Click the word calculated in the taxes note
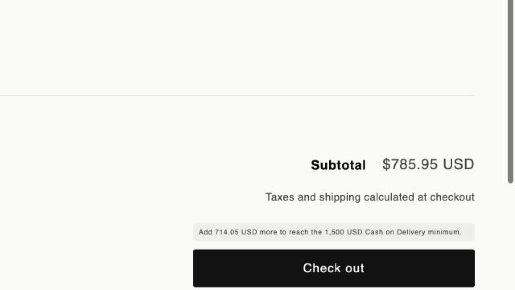This screenshot has height=290, width=515. [x=389, y=197]
